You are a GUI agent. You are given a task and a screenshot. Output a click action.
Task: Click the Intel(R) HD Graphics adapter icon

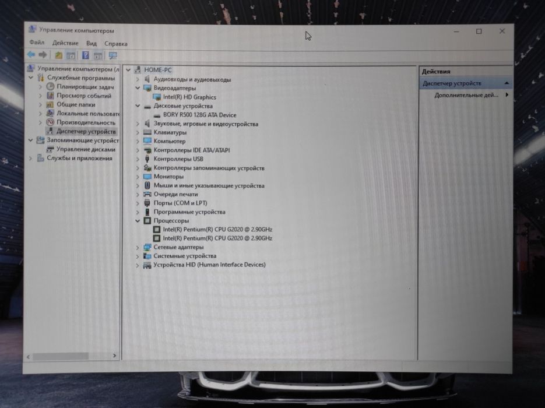[157, 97]
